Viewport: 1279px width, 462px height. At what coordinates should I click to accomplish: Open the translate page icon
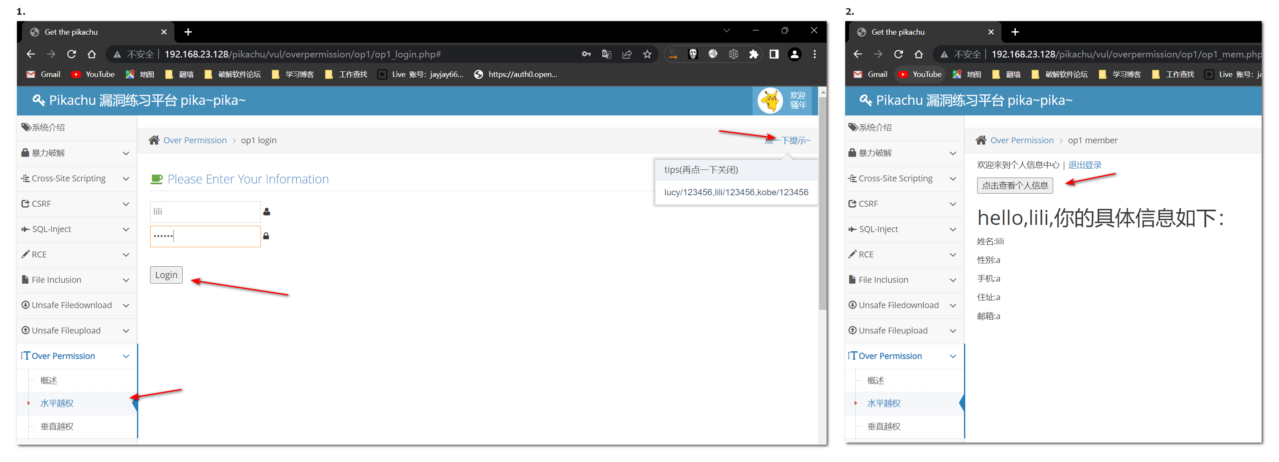(x=606, y=54)
